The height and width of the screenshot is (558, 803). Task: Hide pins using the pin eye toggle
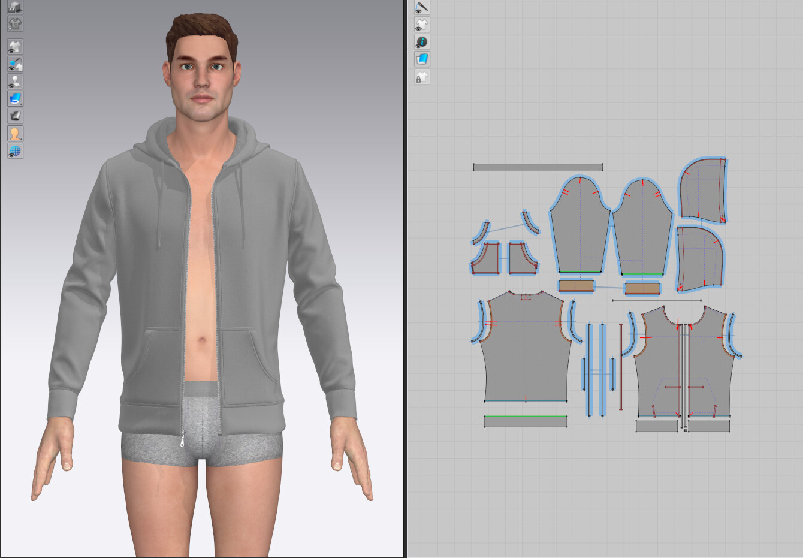pos(14,63)
